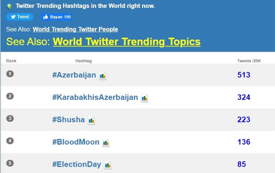Open the #ElectionDay hashtag link

(x=77, y=164)
